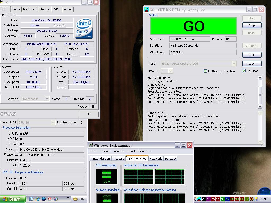Click the Intel Core 2 Duo logo
Screen dimensions: 271x203
84,28
